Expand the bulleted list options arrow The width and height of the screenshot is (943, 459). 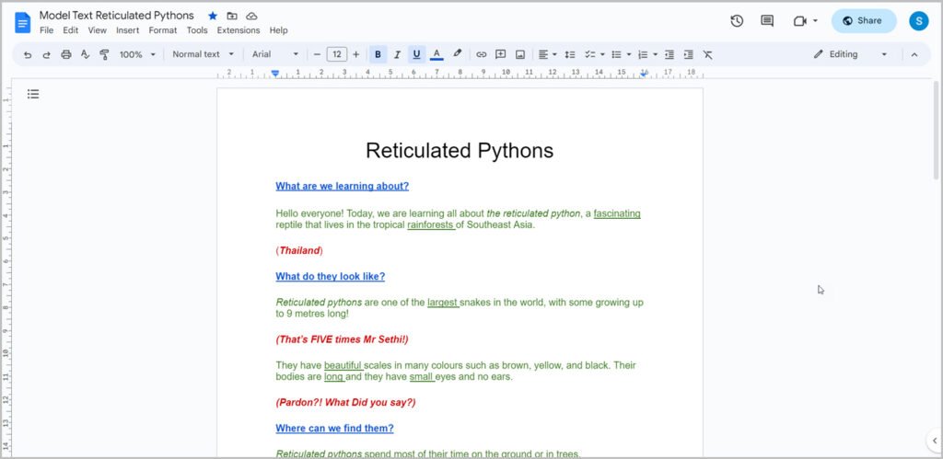629,54
